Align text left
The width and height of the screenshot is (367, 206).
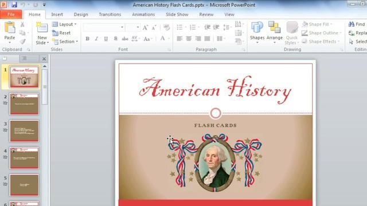click(179, 38)
